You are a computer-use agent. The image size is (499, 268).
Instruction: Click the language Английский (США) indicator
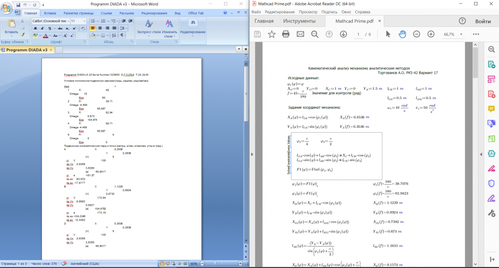coord(85,264)
